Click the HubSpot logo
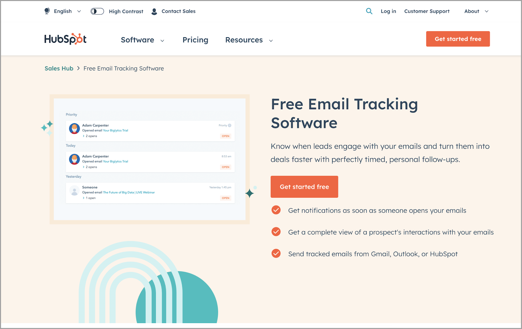This screenshot has width=522, height=329. pos(65,39)
